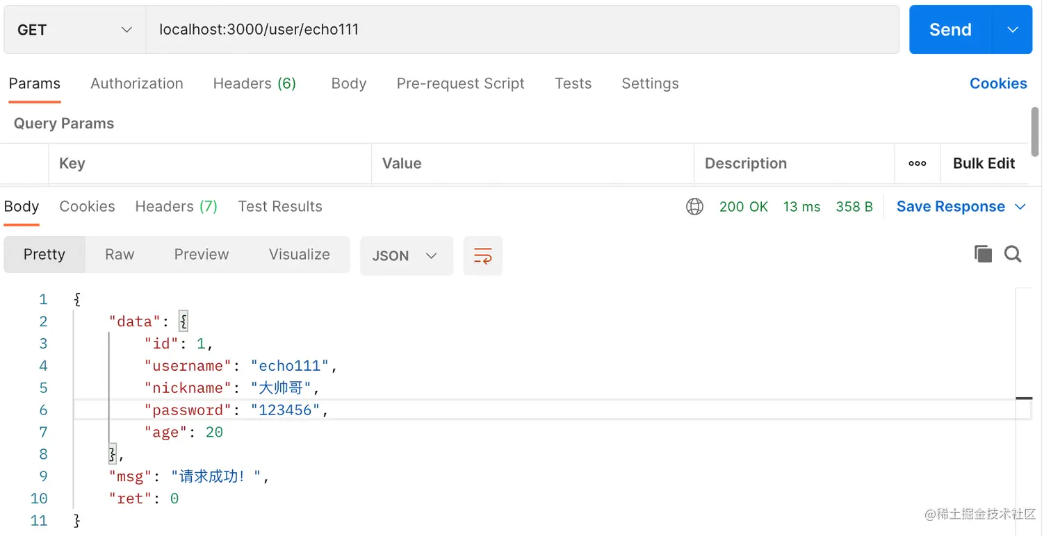
Task: Click the Value column header
Action: click(x=532, y=164)
